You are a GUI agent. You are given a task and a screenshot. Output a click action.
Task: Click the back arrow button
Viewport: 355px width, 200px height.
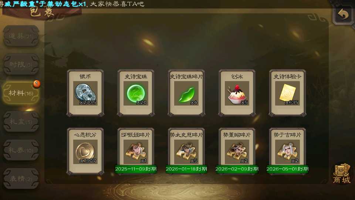pos(343,14)
